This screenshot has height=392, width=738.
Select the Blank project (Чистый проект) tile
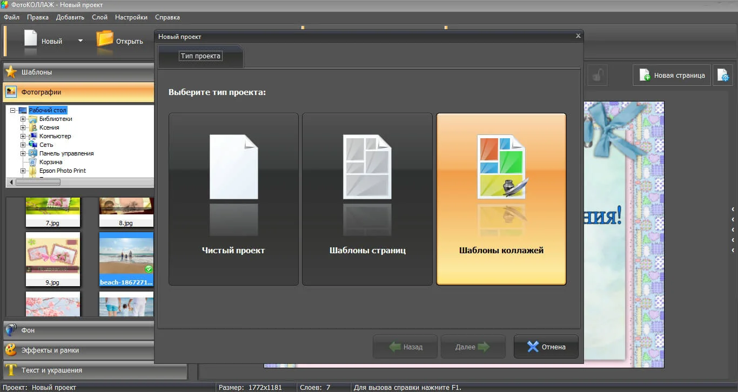click(233, 199)
